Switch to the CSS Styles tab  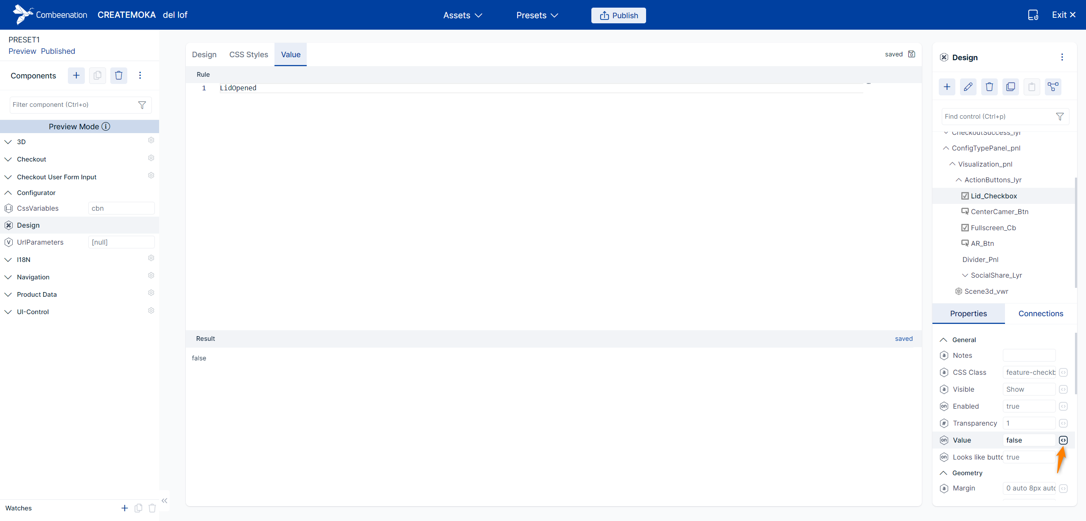(x=249, y=55)
